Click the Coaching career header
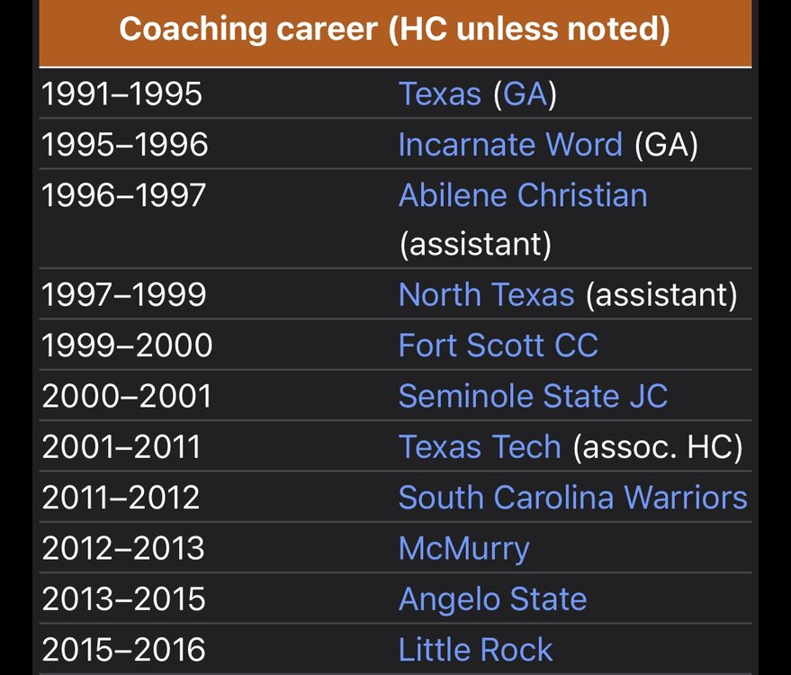This screenshot has width=791, height=675. coord(394,30)
